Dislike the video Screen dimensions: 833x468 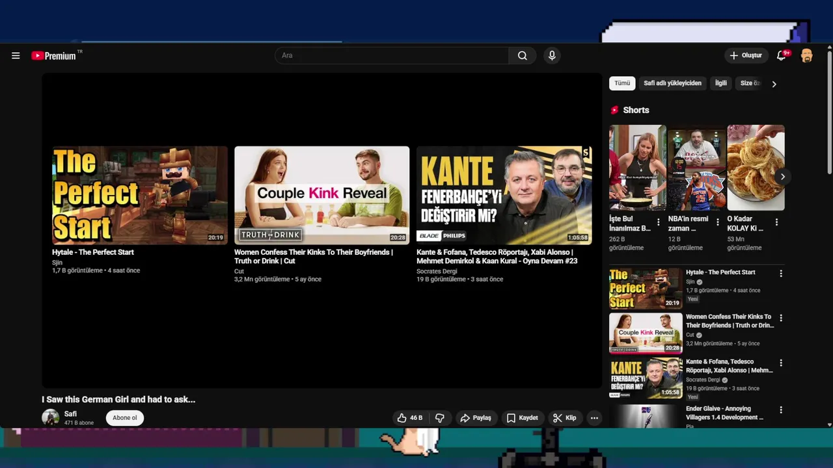coord(440,418)
